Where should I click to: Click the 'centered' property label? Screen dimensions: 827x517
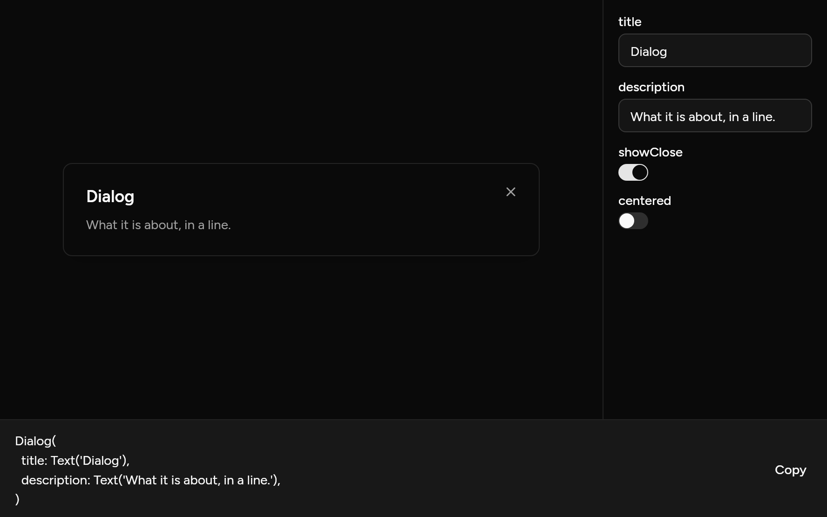tap(644, 201)
